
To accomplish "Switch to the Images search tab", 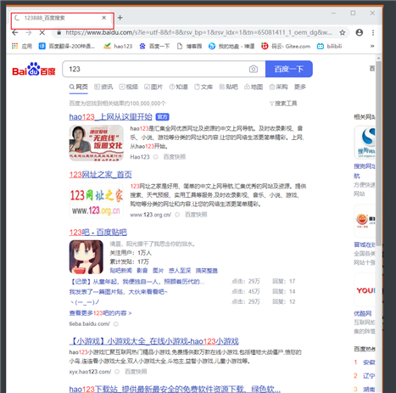I will [153, 87].
